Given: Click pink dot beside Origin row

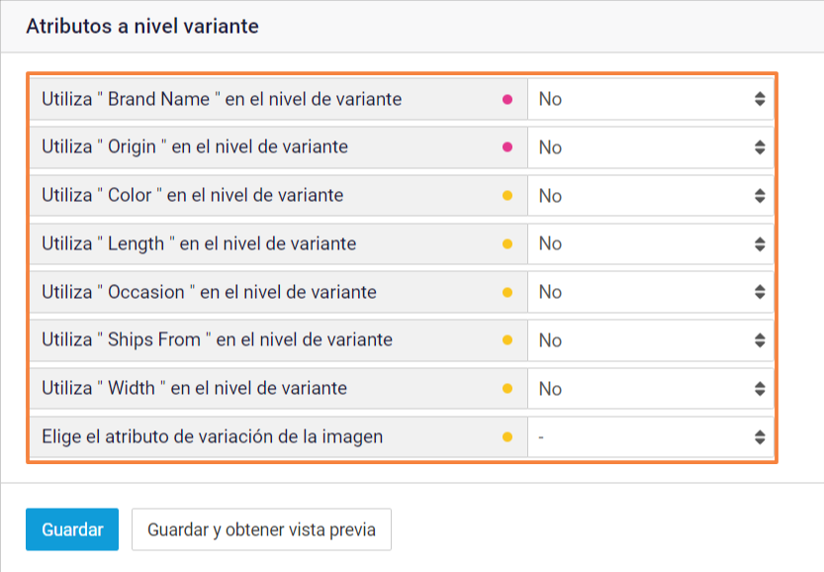Looking at the screenshot, I should (507, 147).
